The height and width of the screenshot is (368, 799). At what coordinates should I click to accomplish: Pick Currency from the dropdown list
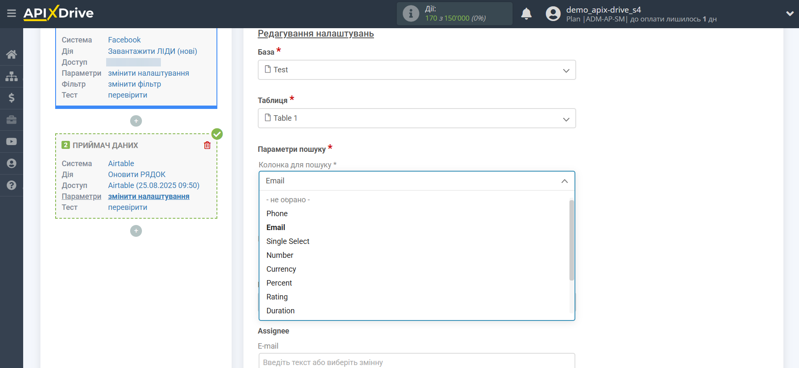[x=281, y=269]
